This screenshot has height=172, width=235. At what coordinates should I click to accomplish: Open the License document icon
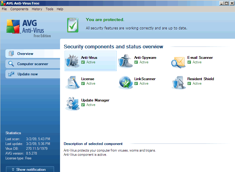pyautogui.click(x=73, y=82)
